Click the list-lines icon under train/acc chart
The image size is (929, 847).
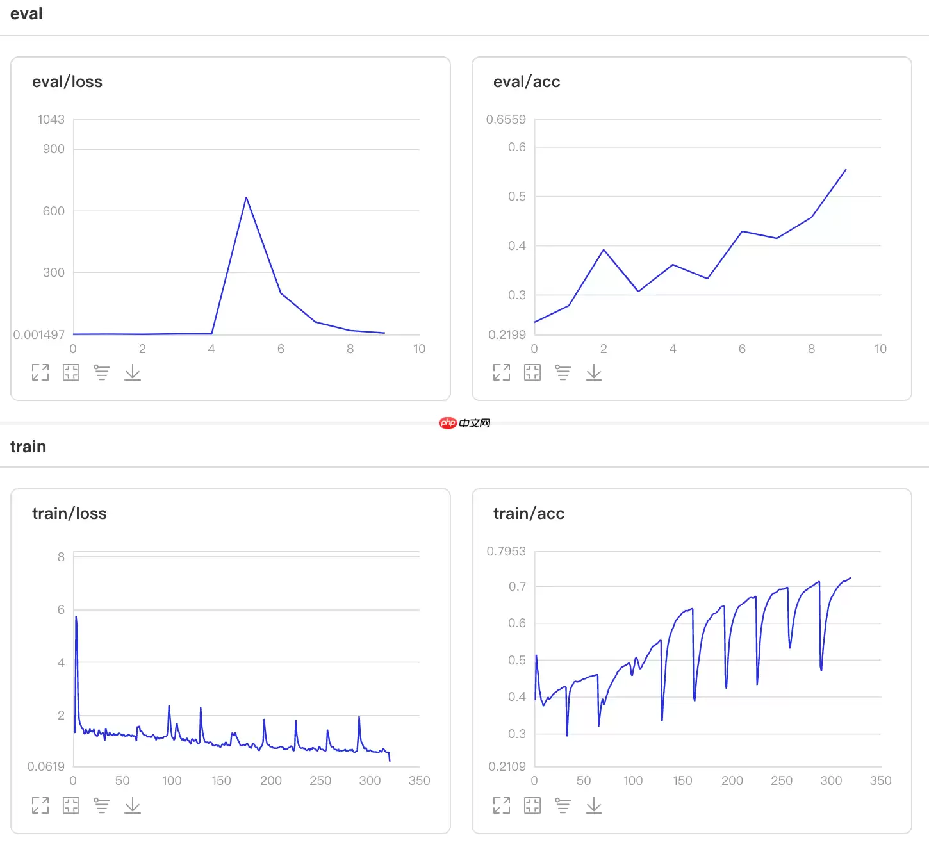coord(563,805)
